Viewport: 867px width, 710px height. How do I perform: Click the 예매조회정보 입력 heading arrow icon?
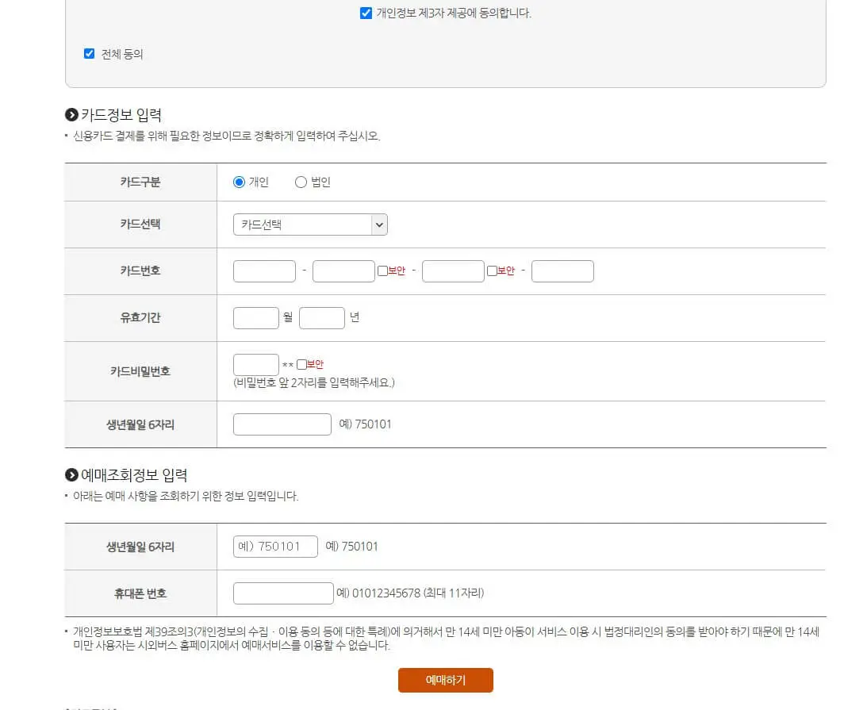point(71,475)
